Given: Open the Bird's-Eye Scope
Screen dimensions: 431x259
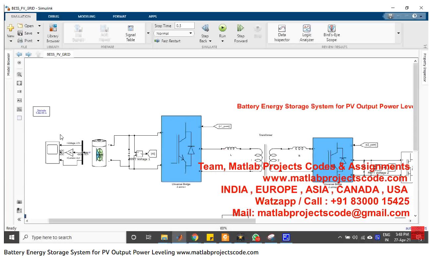Looking at the screenshot, I should tap(332, 33).
